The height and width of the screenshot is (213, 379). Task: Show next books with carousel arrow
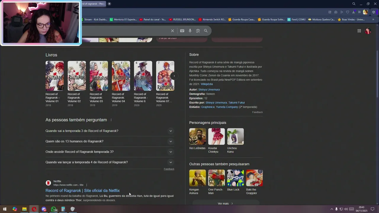pos(174,76)
